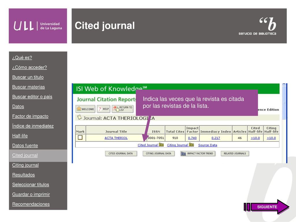Image resolution: width=296 pixels, height=222 pixels.
Task: Open the Half-life sidebar link
Action: (x=20, y=136)
